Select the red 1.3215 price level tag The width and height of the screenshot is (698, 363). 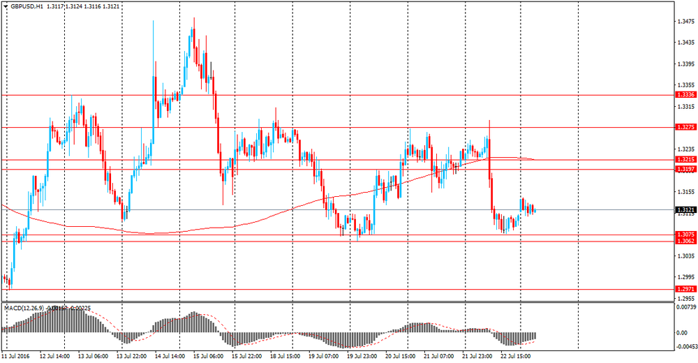(x=685, y=159)
